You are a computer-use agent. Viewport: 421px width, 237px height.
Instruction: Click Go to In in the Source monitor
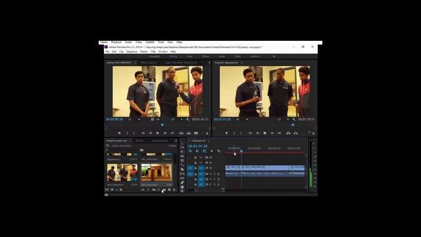coord(143,133)
